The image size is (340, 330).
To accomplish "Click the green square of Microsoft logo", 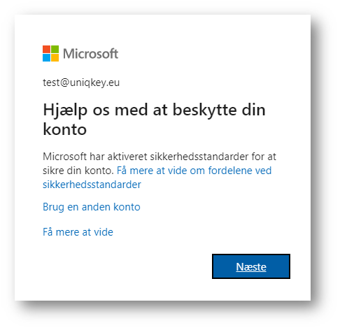I will pos(55,49).
